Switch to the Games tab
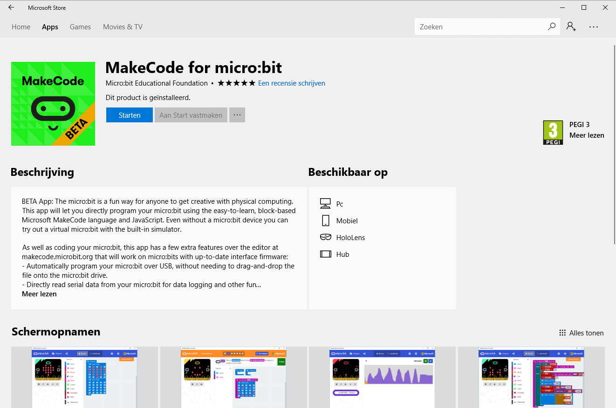The height and width of the screenshot is (408, 616). [x=80, y=27]
